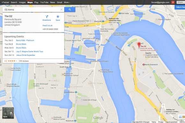
Task: Click the Riverhouse Montessori School marker
Action: point(63,74)
